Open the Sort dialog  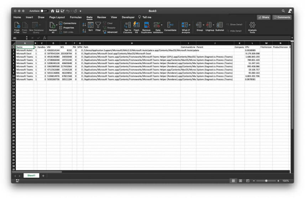coord(90,27)
